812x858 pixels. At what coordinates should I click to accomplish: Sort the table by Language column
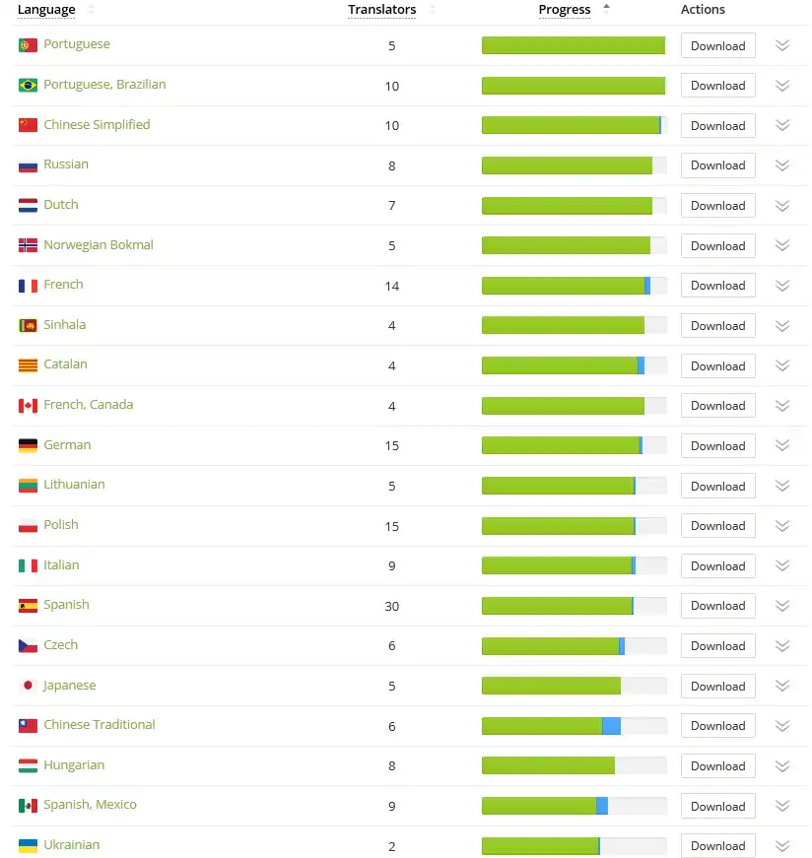46,10
